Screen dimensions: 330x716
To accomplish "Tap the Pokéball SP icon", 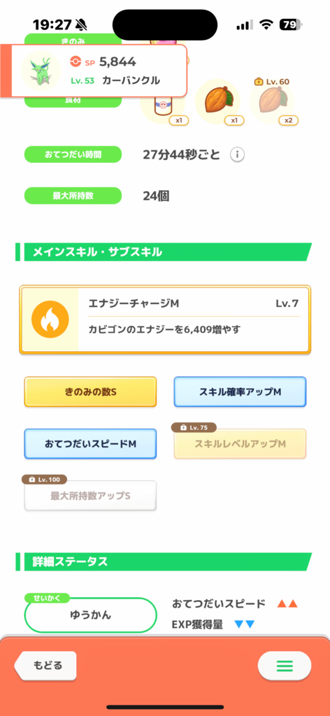I will tap(76, 62).
